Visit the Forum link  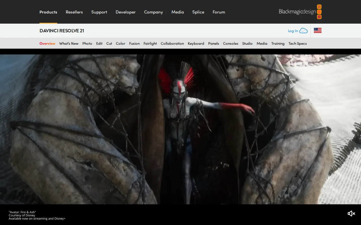point(219,12)
